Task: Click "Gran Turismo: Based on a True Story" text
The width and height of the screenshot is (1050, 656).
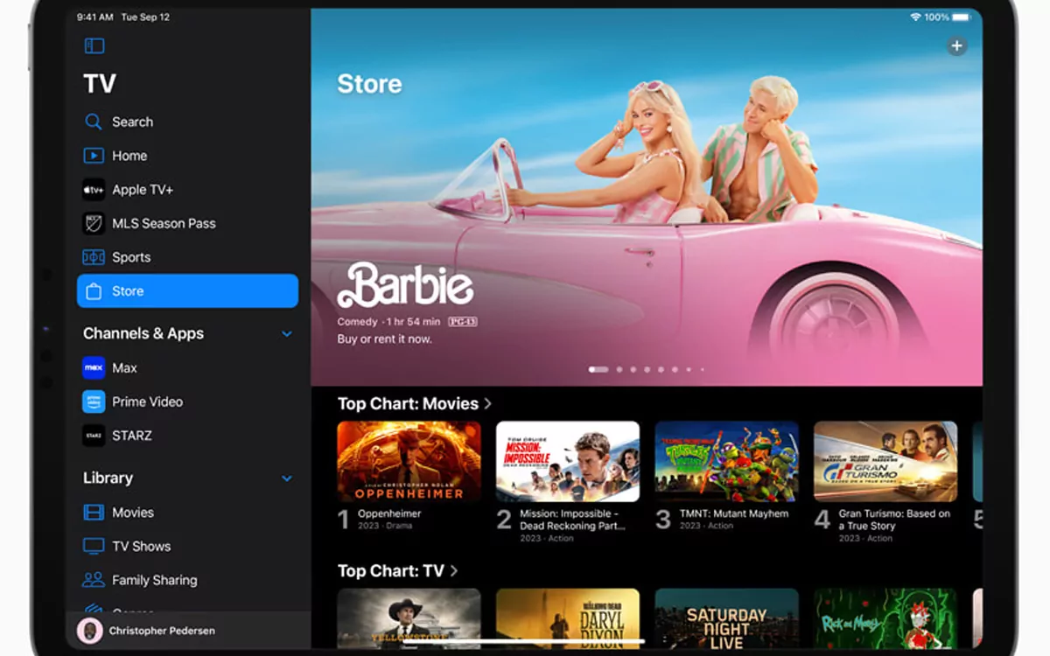Action: tap(894, 520)
